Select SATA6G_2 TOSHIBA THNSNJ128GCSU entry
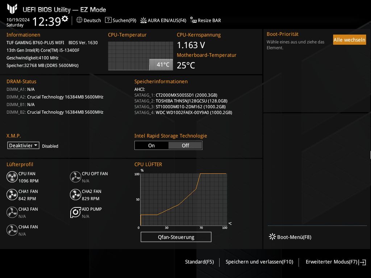 click(181, 101)
